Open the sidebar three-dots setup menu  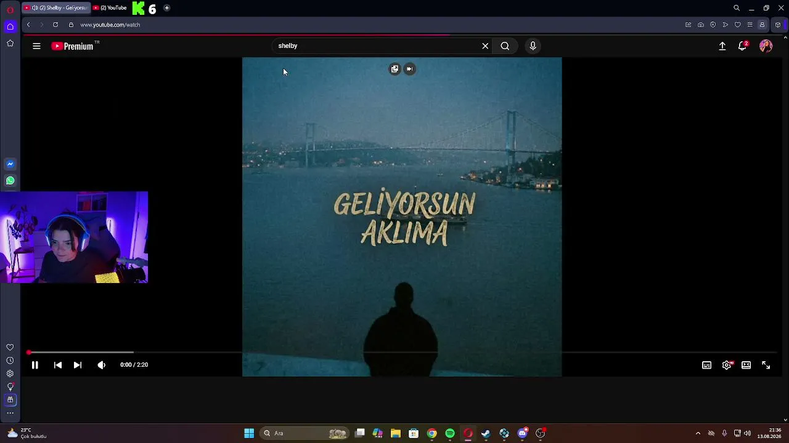tap(10, 413)
